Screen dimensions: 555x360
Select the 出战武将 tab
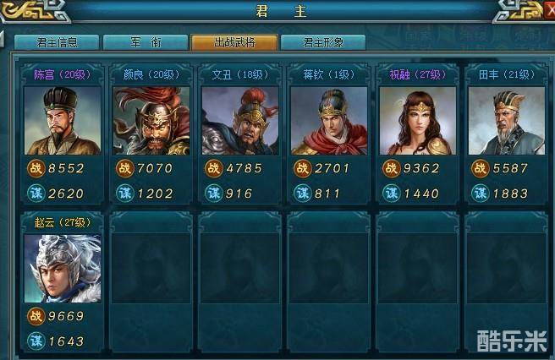(234, 42)
